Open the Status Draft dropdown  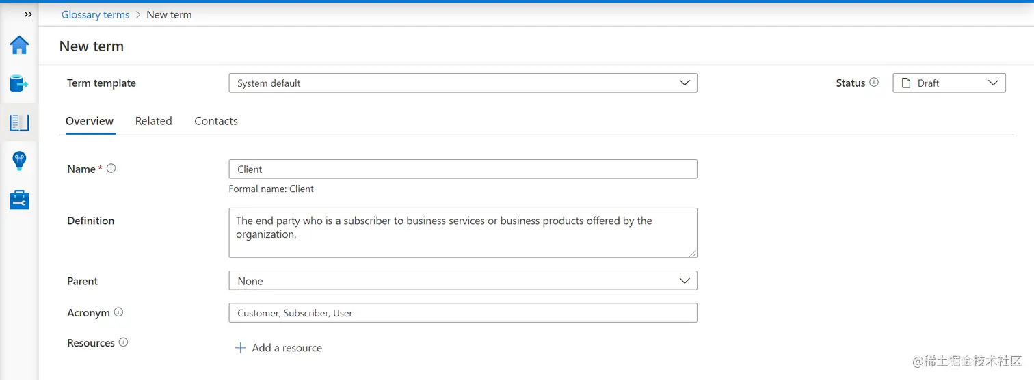pyautogui.click(x=949, y=83)
